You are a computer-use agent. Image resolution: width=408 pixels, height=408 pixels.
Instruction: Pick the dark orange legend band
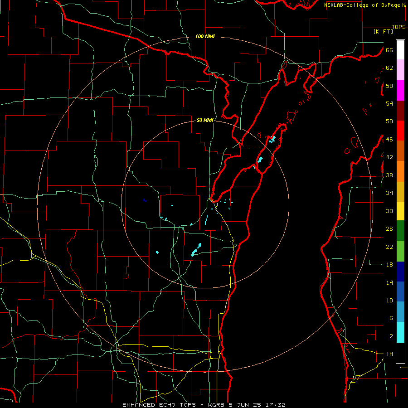pyautogui.click(x=400, y=151)
